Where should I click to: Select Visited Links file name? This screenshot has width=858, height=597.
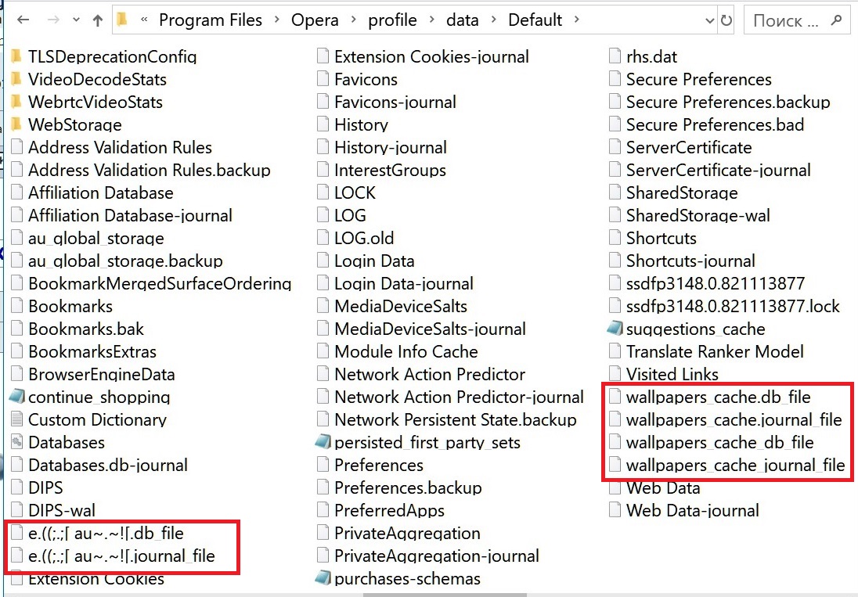pos(672,374)
